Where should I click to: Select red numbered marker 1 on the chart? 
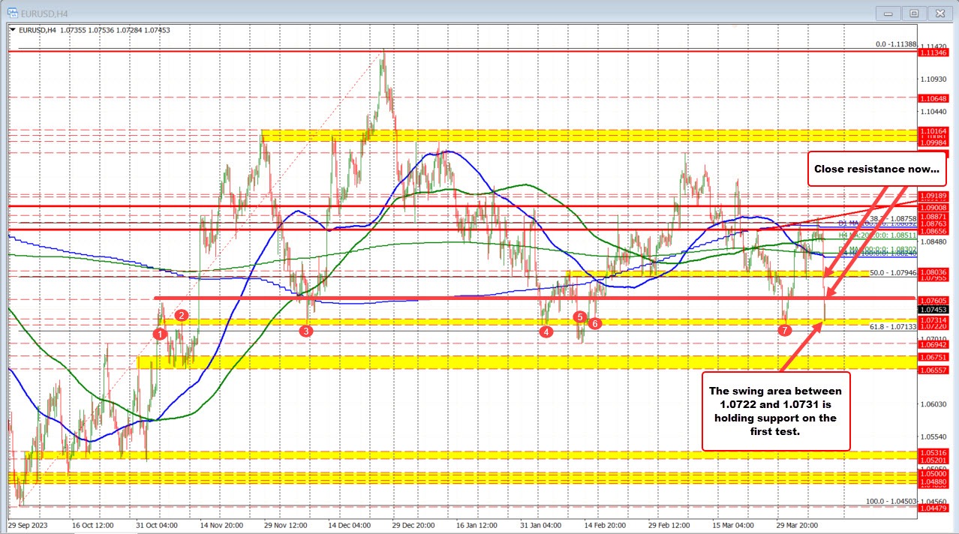coord(159,333)
